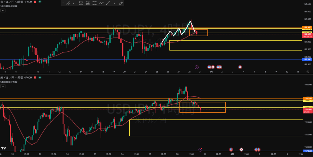Screen dimensions: 313x157
Task: Open the purple lightning event icon on 4-hour chart
Action: click(197, 67)
